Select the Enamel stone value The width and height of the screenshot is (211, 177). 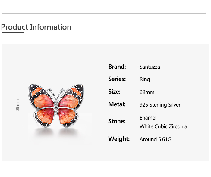tap(148, 118)
